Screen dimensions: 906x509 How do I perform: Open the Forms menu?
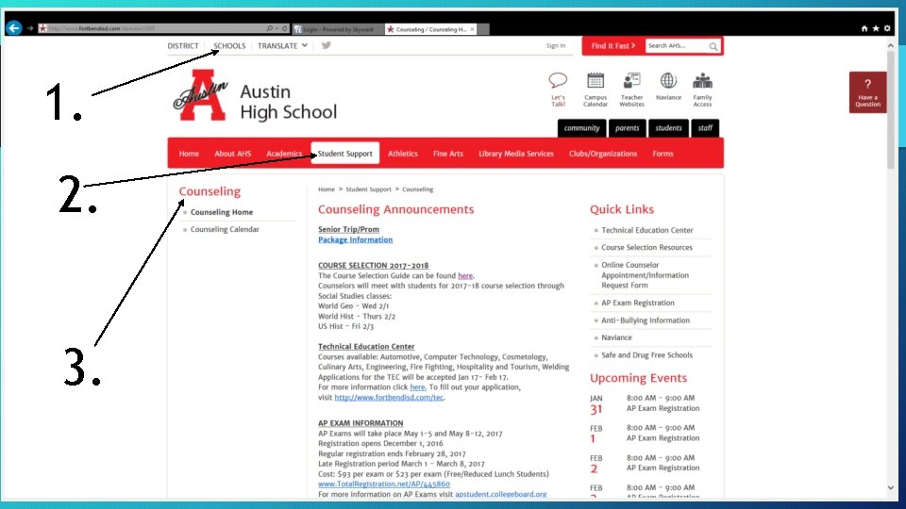663,154
